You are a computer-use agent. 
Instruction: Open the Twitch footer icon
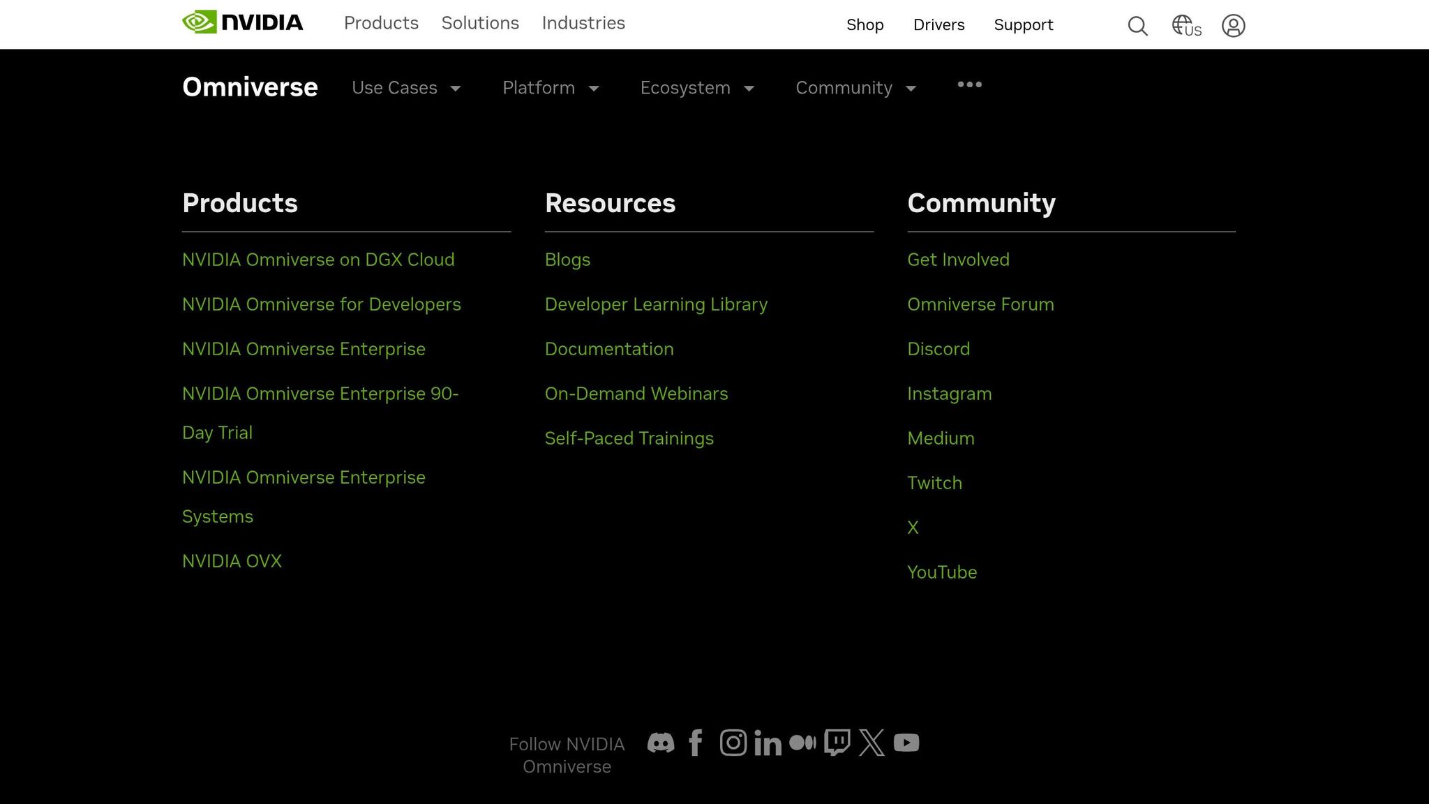pos(837,743)
